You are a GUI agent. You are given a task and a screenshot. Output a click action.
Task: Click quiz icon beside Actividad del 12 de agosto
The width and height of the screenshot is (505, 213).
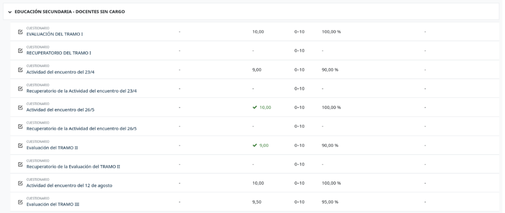point(20,183)
